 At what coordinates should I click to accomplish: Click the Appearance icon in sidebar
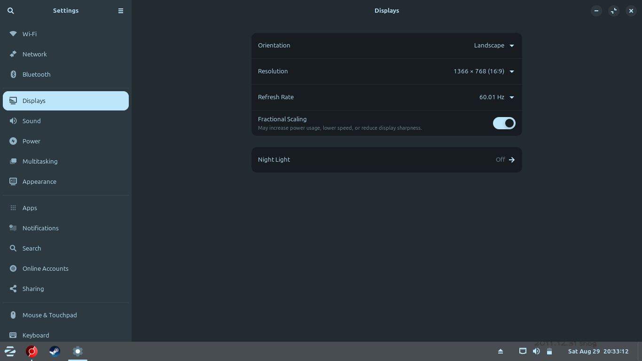click(x=13, y=181)
